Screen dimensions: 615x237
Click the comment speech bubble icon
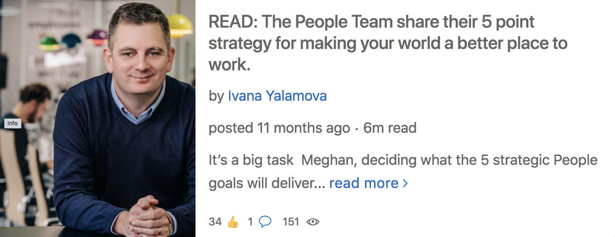click(x=265, y=221)
